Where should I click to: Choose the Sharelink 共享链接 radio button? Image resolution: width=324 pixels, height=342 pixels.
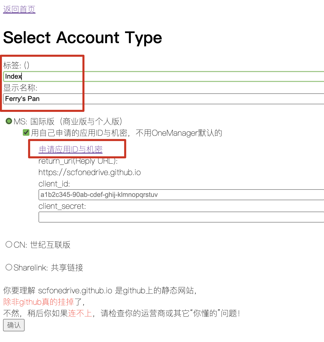pyautogui.click(x=9, y=267)
